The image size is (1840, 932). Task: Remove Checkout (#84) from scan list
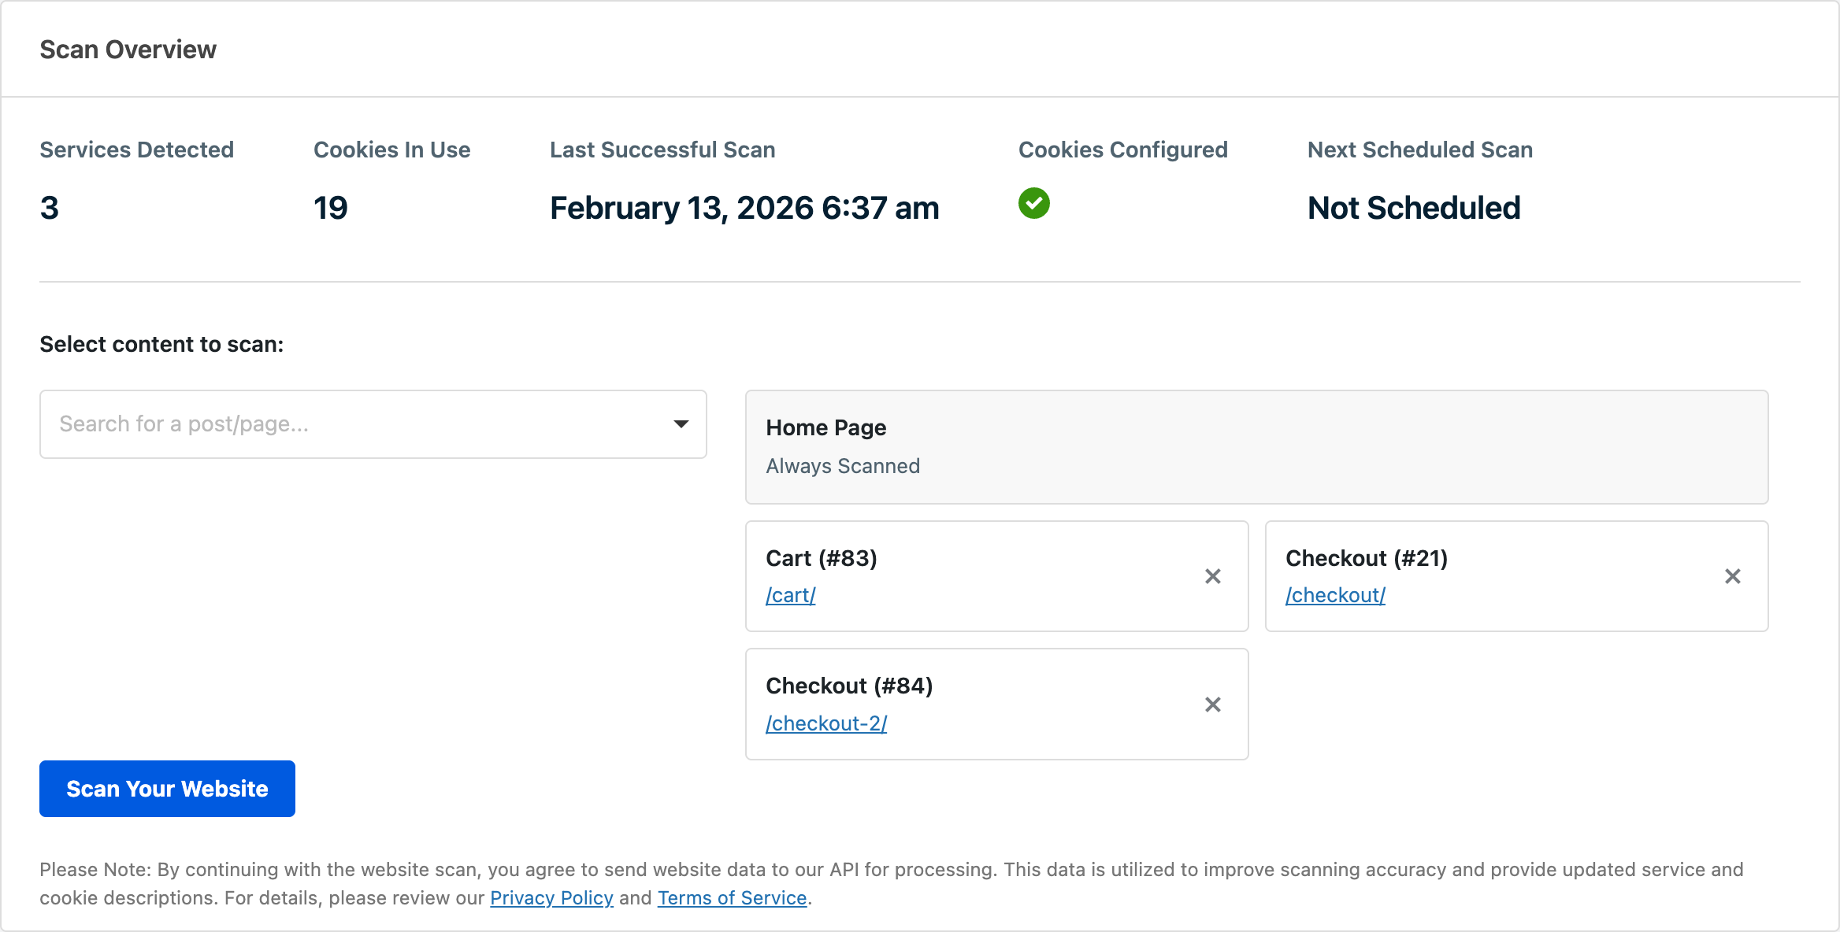click(1213, 705)
